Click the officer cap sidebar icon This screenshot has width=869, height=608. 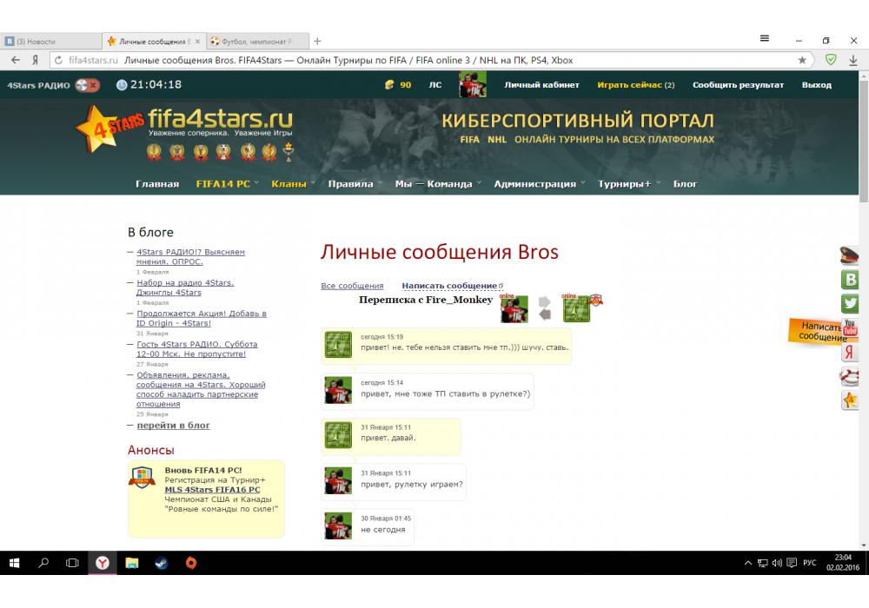tap(850, 255)
